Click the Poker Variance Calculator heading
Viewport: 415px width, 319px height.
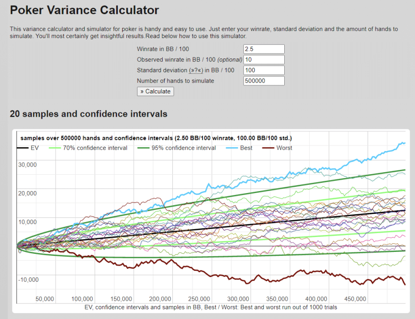pos(84,10)
